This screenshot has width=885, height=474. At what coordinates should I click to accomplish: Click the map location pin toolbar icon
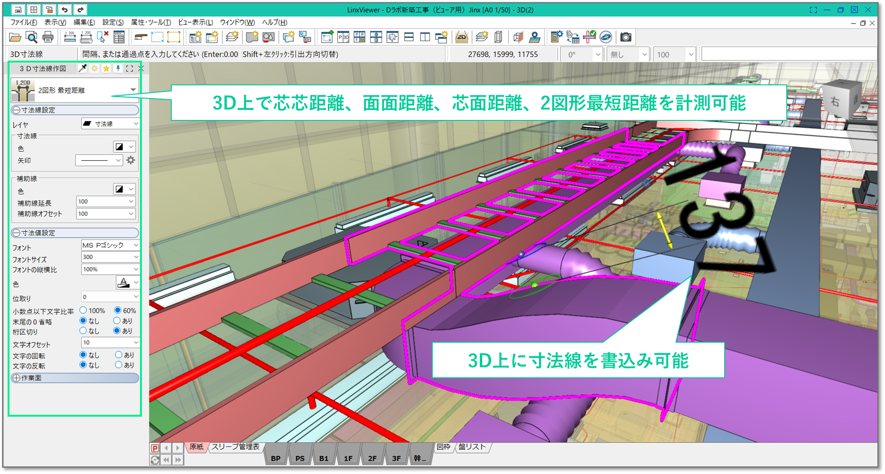[x=535, y=37]
